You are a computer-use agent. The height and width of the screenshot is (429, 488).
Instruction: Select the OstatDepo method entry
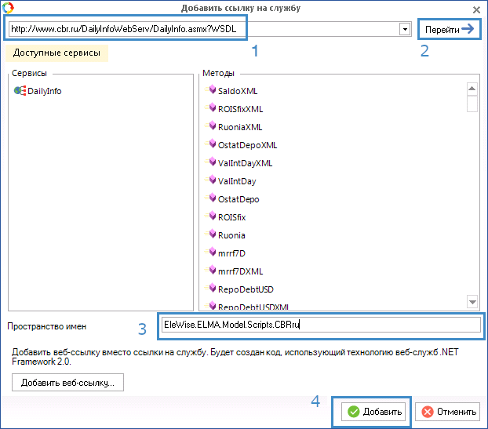click(238, 199)
